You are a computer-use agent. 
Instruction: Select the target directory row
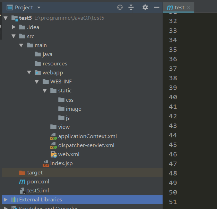click(x=83, y=173)
